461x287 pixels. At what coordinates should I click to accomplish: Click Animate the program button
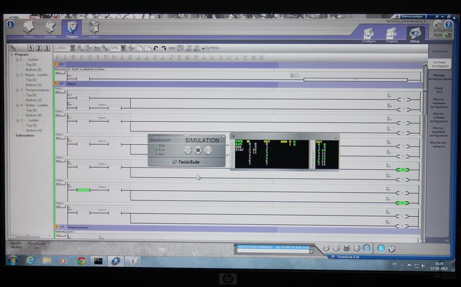(x=439, y=63)
